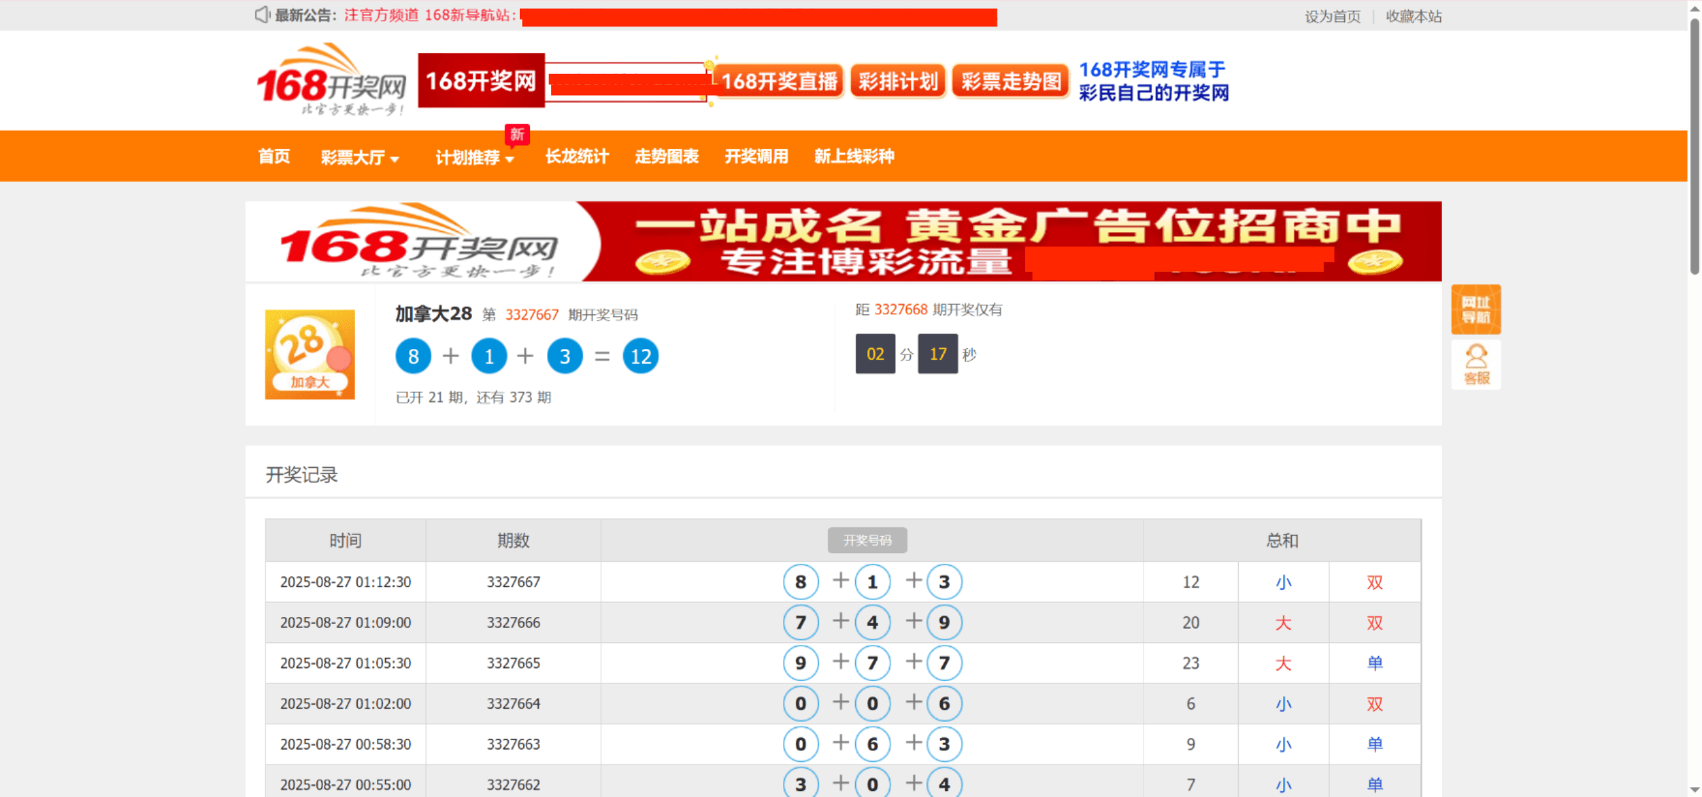This screenshot has height=797, width=1702.
Task: Click the first blue ball number 8
Action: [x=413, y=356]
